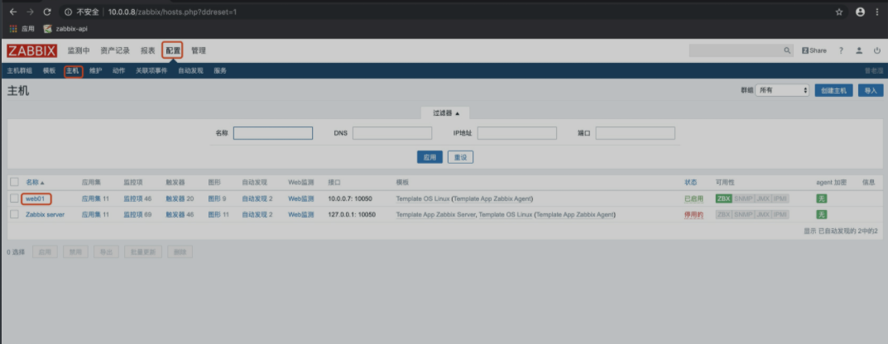
Task: Open the help question mark icon
Action: click(841, 50)
